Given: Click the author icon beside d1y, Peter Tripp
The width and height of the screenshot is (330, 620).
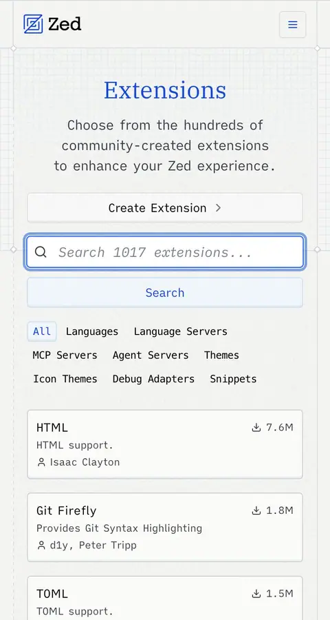Looking at the screenshot, I should pos(41,546).
